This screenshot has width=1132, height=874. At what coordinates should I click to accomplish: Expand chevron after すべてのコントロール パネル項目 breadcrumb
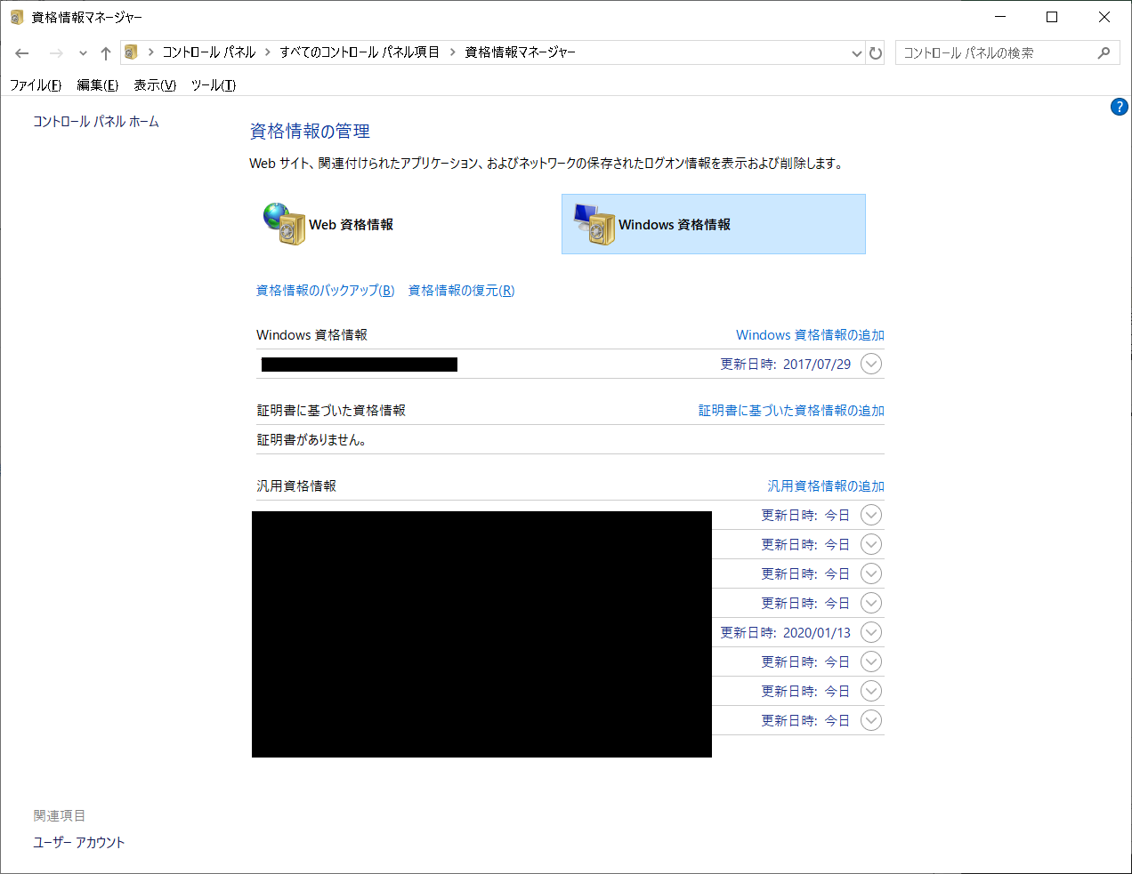(452, 52)
